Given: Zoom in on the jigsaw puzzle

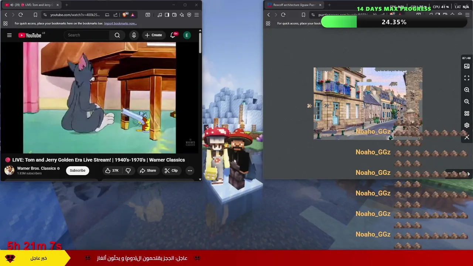Looking at the screenshot, I should coord(467,90).
